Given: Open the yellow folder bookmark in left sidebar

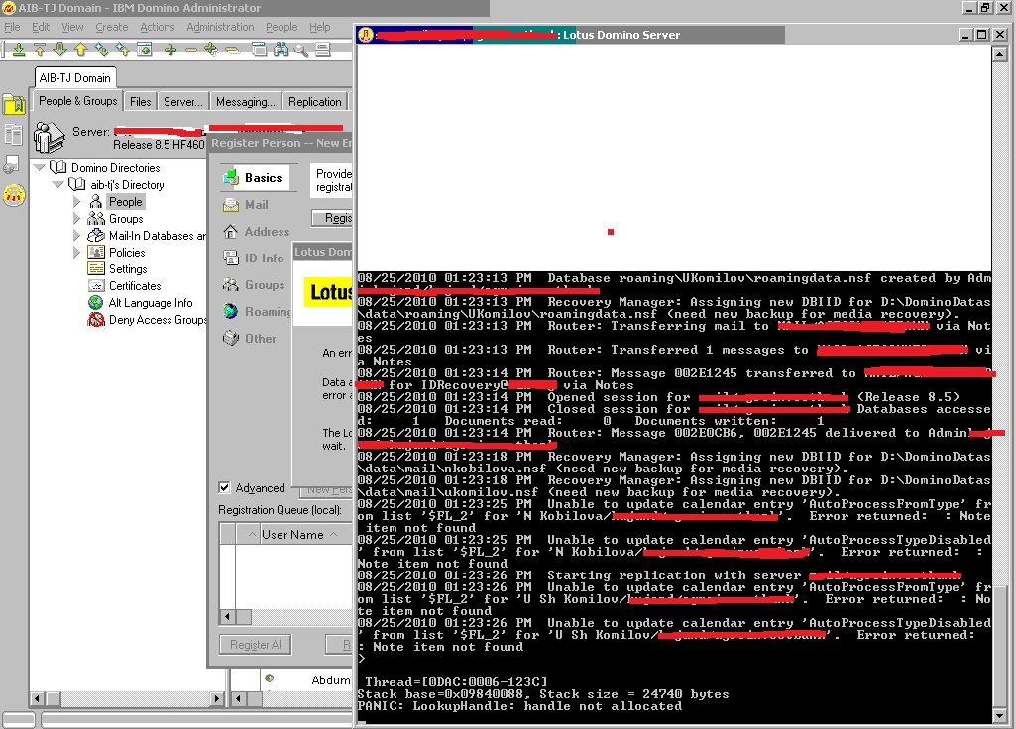Looking at the screenshot, I should click(x=14, y=104).
